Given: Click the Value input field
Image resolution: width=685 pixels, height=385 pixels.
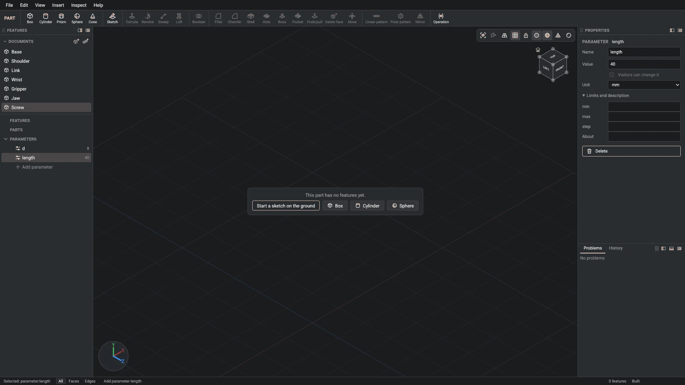Looking at the screenshot, I should (x=644, y=64).
